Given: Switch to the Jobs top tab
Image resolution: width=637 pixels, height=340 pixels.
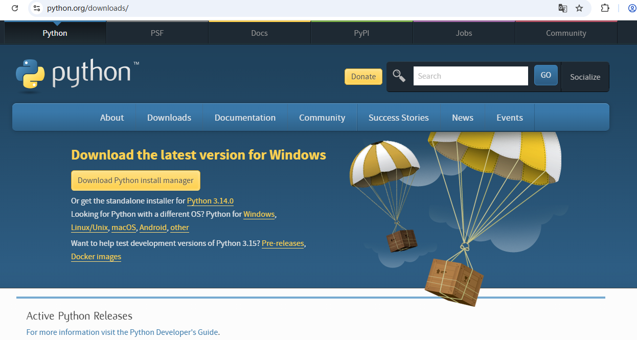Looking at the screenshot, I should click(464, 33).
